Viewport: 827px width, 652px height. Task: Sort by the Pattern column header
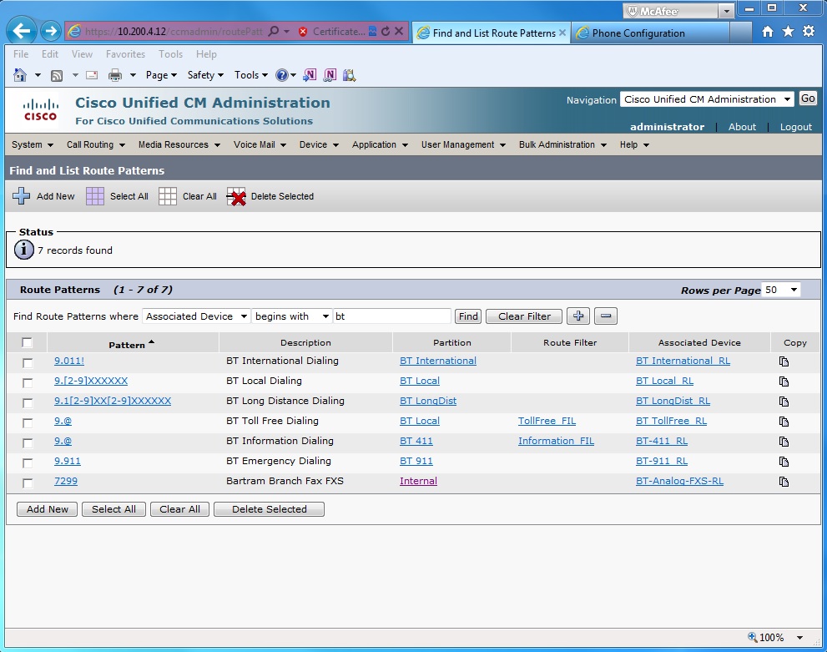pos(131,345)
